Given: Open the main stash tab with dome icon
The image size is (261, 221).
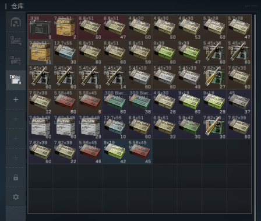Looking at the screenshot, I should [16, 22].
